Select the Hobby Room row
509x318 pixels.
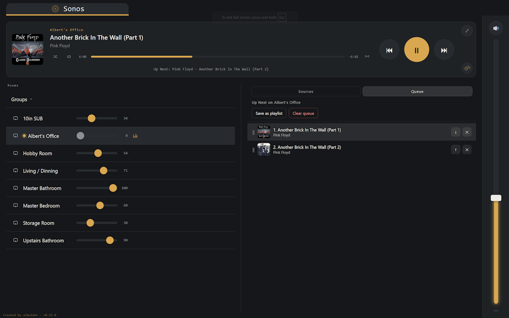(120, 153)
